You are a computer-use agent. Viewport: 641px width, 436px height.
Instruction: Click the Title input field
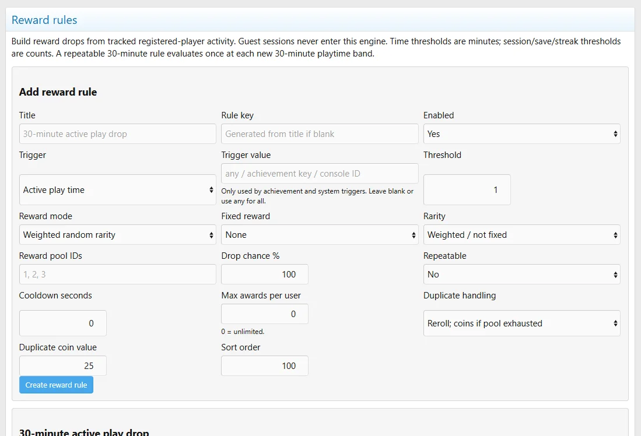coord(117,133)
